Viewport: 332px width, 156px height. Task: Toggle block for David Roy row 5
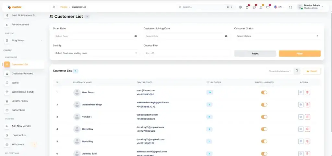[264, 141]
